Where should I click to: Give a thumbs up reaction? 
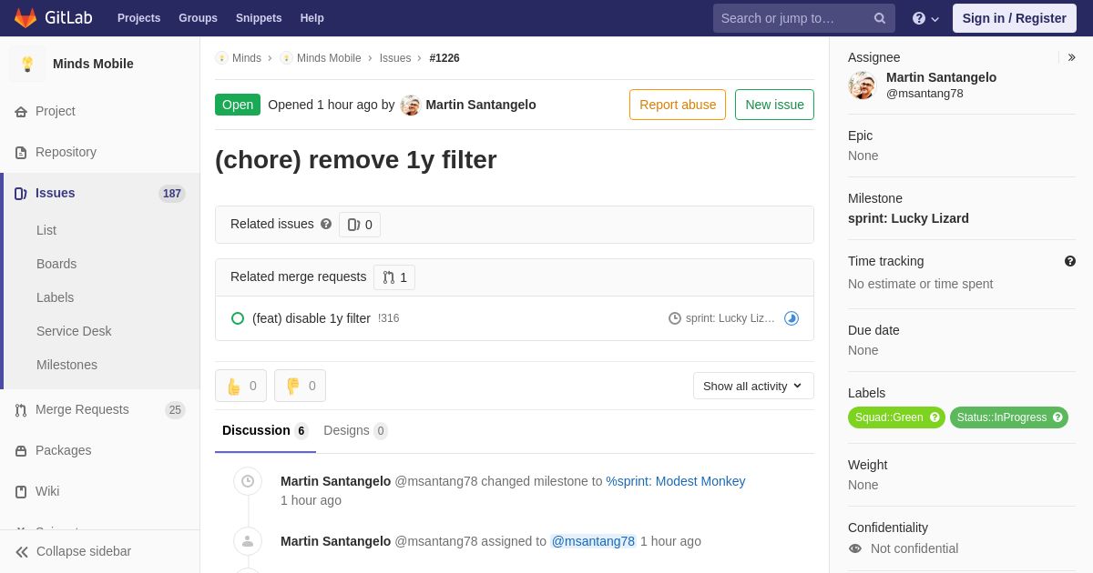240,386
